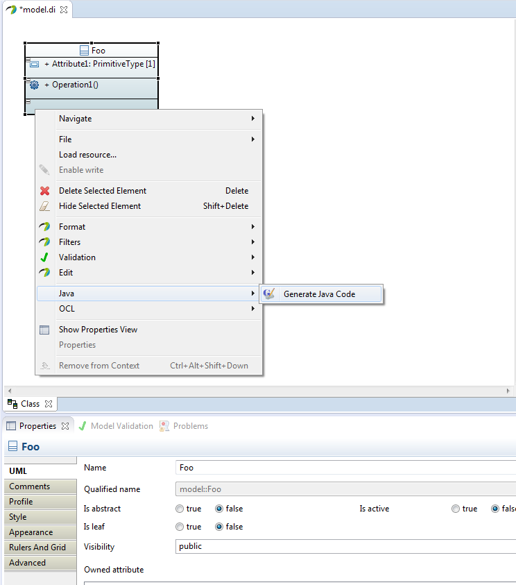
Task: Click the red X Delete Selected Element icon
Action: 45,191
